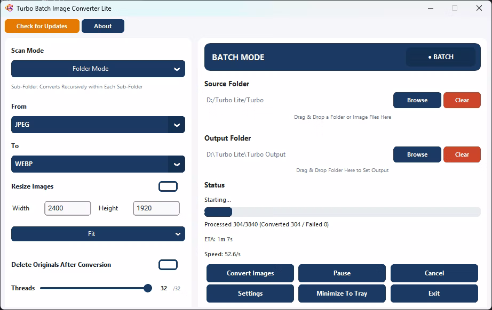Open the Settings window

(250, 293)
